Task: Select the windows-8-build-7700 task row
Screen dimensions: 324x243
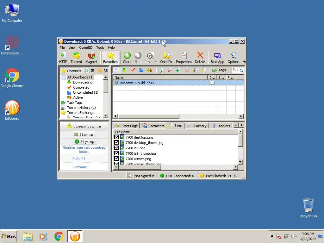Action: pos(178,83)
